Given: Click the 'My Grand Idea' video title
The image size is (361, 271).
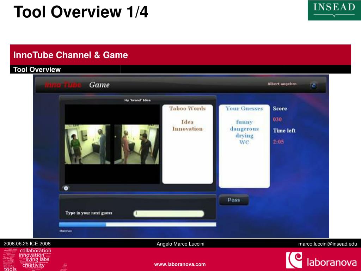Looking at the screenshot, I should 137,100.
